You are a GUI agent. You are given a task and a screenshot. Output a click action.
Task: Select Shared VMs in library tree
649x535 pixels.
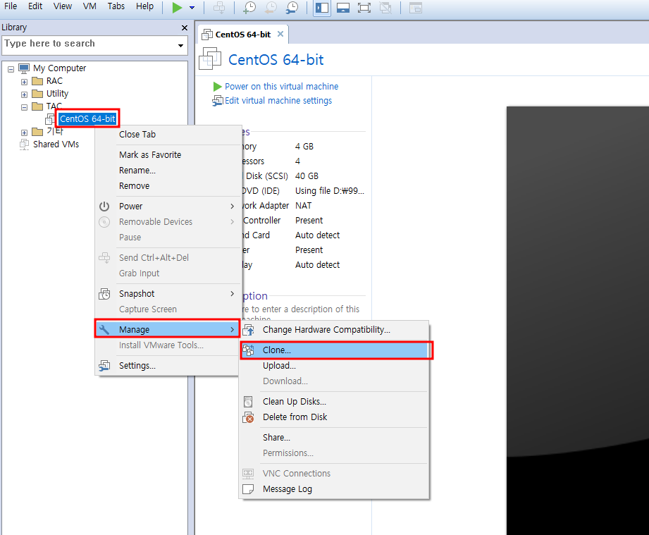56,144
